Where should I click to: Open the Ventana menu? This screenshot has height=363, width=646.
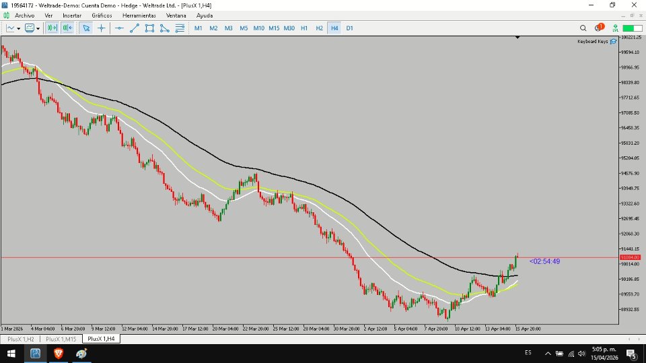click(176, 15)
